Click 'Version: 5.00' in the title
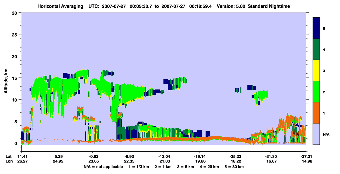This screenshot has width=340, height=174. [x=231, y=6]
